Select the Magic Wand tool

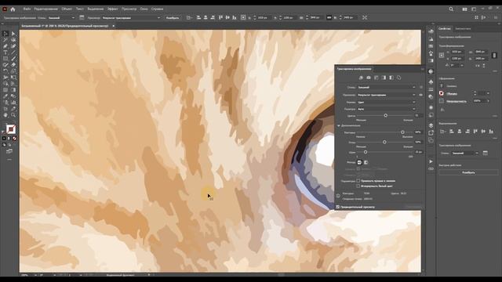tap(5, 40)
